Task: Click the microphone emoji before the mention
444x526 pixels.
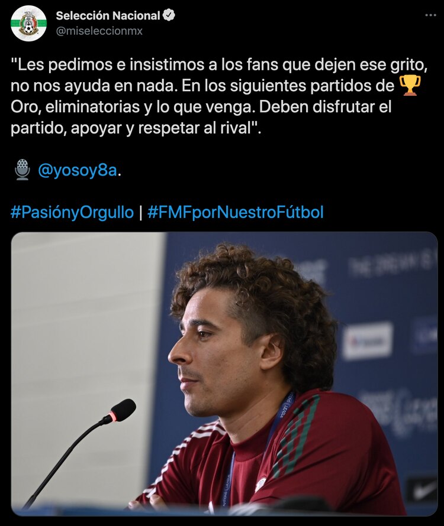Action: [22, 170]
